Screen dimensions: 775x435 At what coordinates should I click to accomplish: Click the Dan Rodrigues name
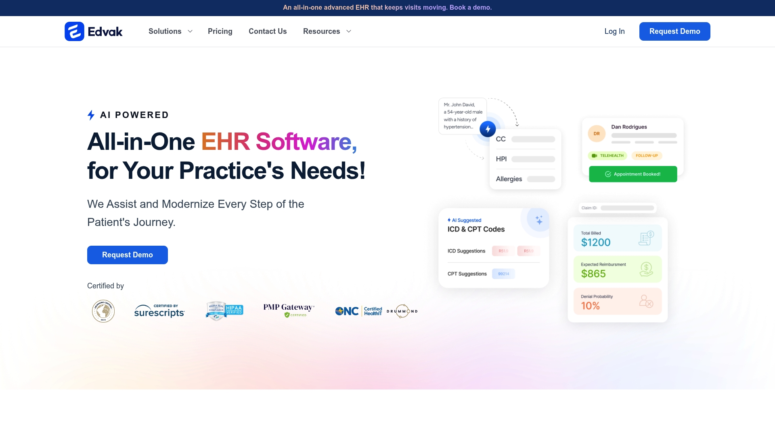click(629, 127)
